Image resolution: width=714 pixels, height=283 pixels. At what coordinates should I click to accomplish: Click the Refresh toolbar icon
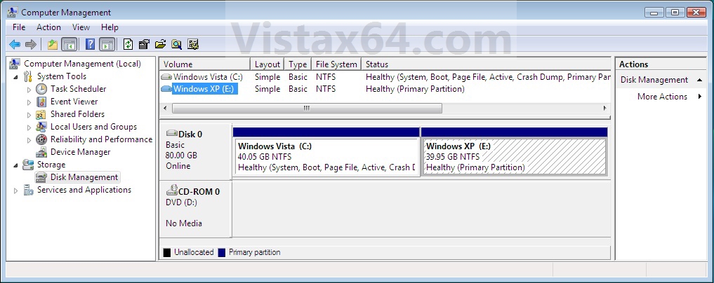128,45
